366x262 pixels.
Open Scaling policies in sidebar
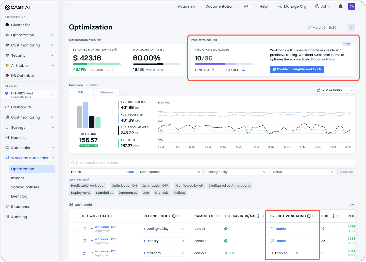click(25, 187)
